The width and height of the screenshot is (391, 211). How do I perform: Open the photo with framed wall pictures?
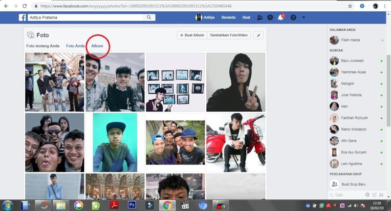[x=175, y=82]
